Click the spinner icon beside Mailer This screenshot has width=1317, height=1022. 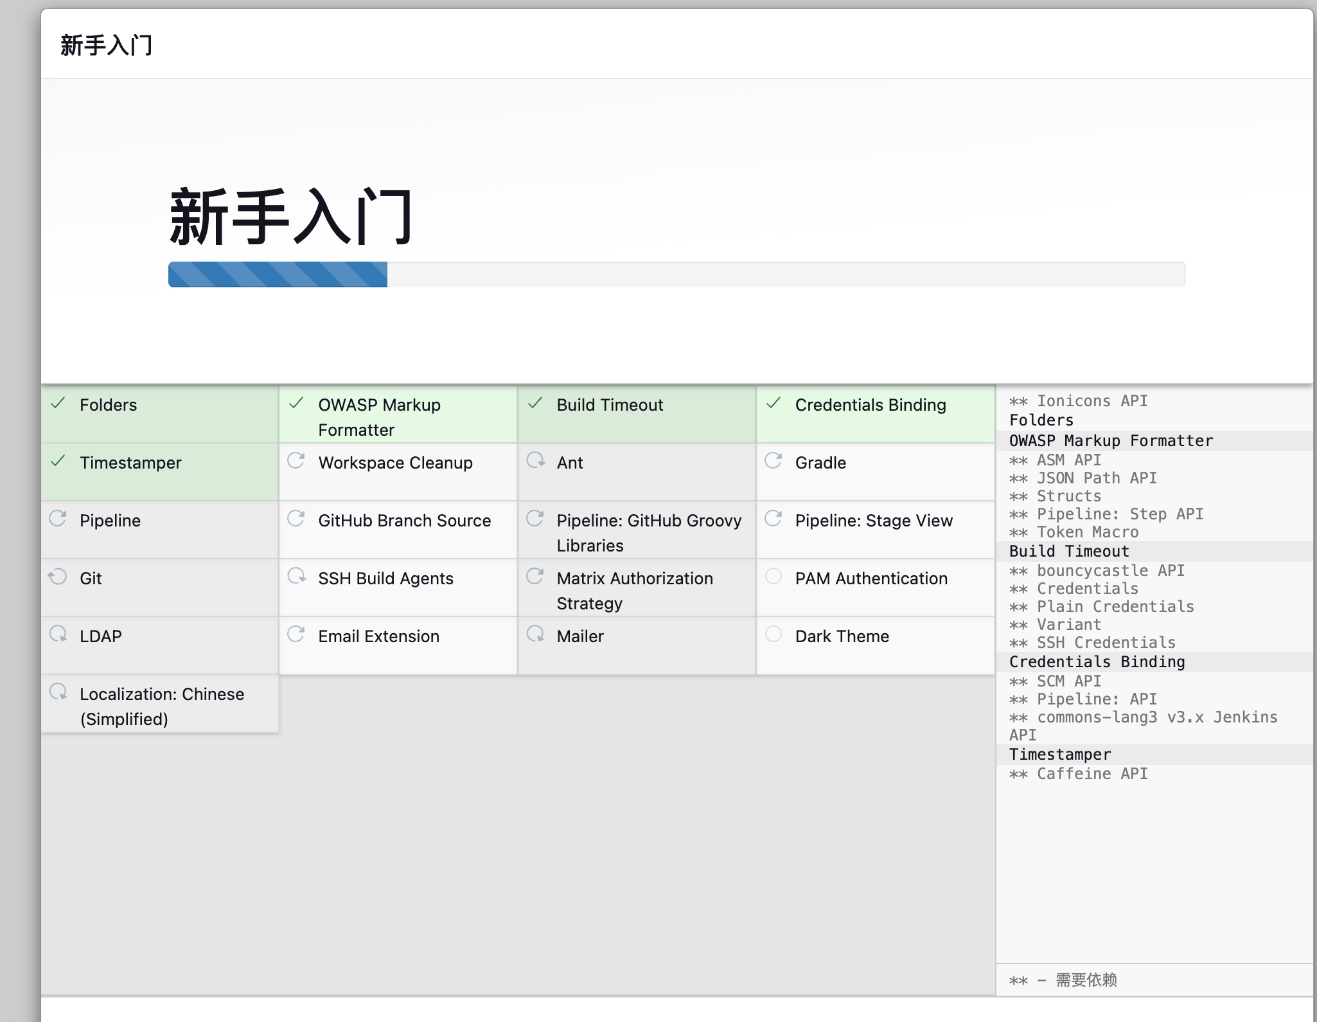[535, 634]
